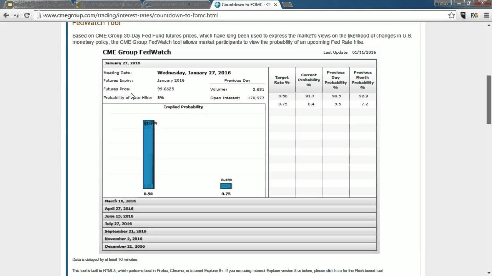This screenshot has width=492, height=276.
Task: Click the 92.9 previous month probability cell
Action: [x=364, y=96]
